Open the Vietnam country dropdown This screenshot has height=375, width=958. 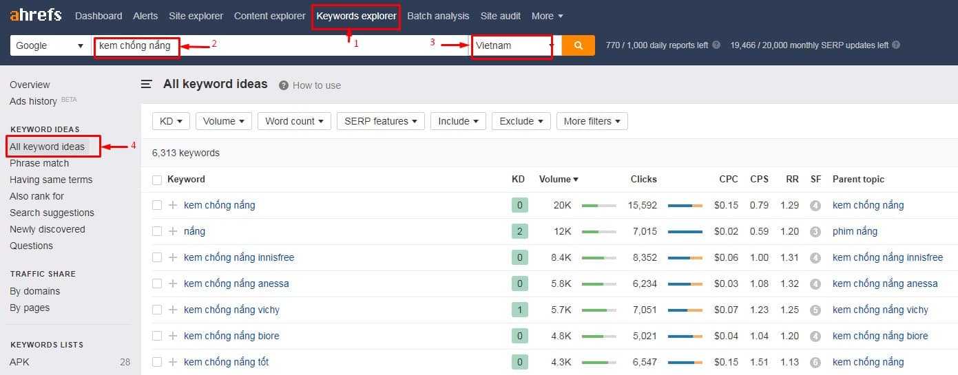pyautogui.click(x=514, y=45)
